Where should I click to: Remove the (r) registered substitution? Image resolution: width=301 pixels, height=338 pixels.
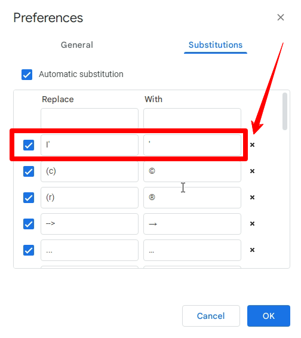tap(252, 198)
